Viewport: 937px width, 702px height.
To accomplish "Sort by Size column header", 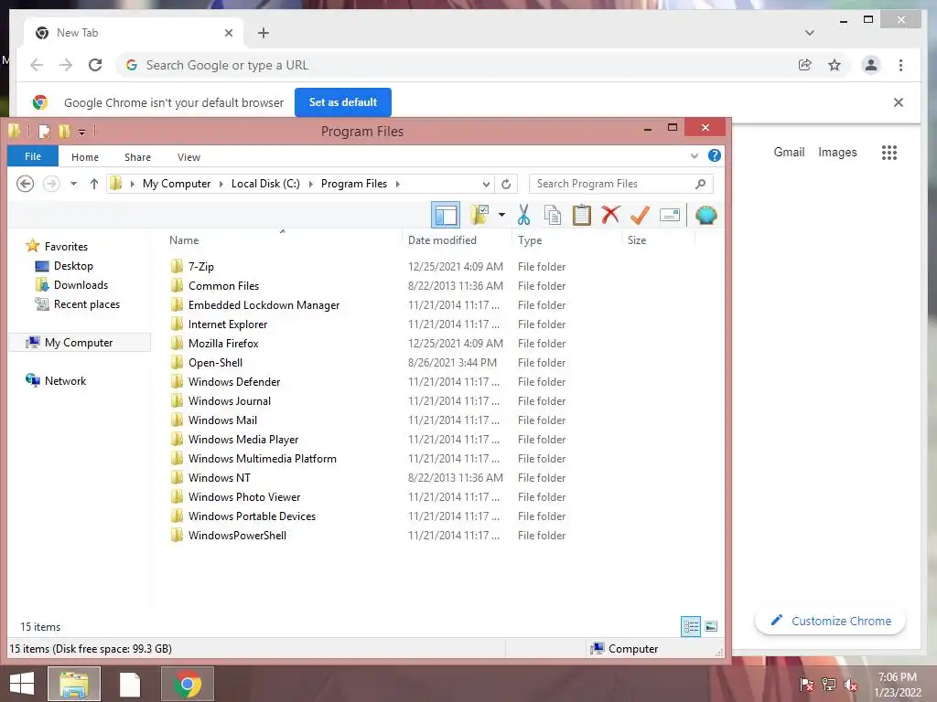I will [658, 240].
